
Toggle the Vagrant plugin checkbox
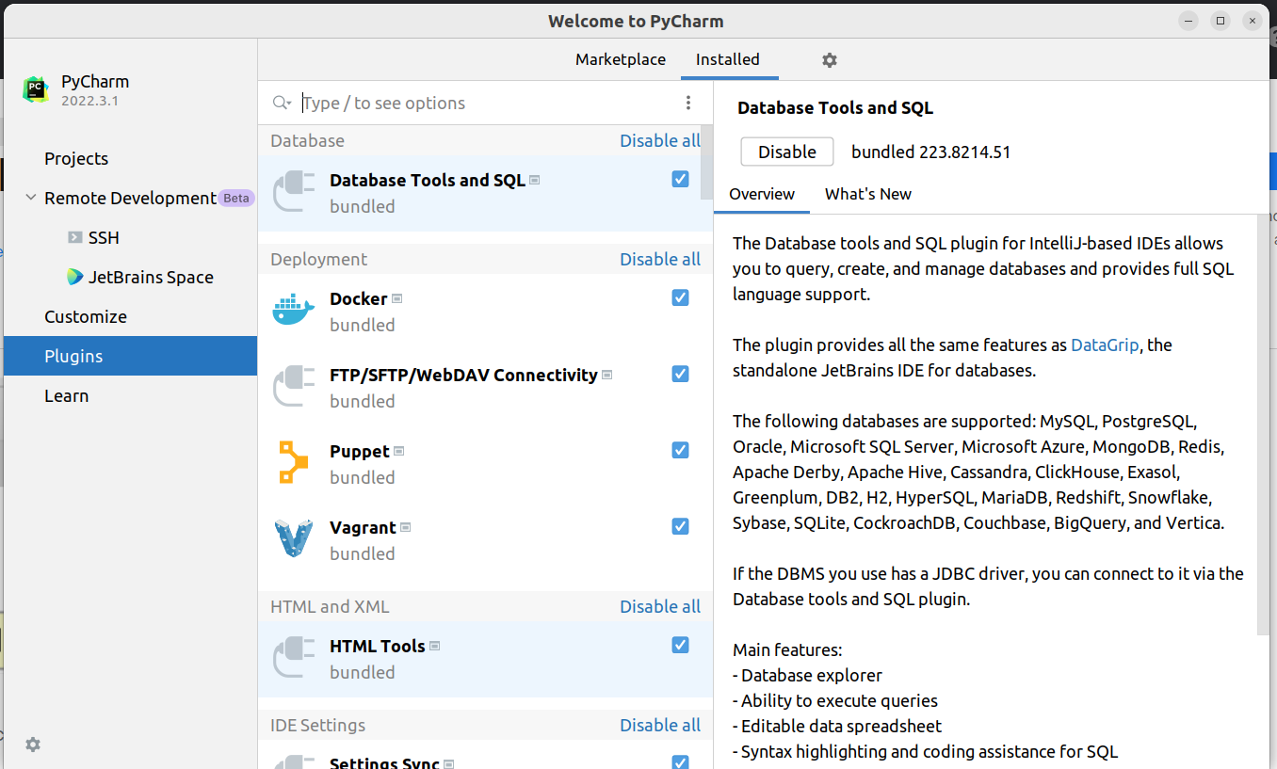pos(680,526)
